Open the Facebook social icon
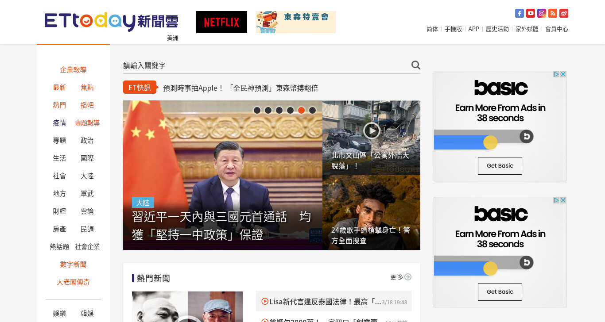Viewport: 605px width, 322px height. pyautogui.click(x=520, y=13)
